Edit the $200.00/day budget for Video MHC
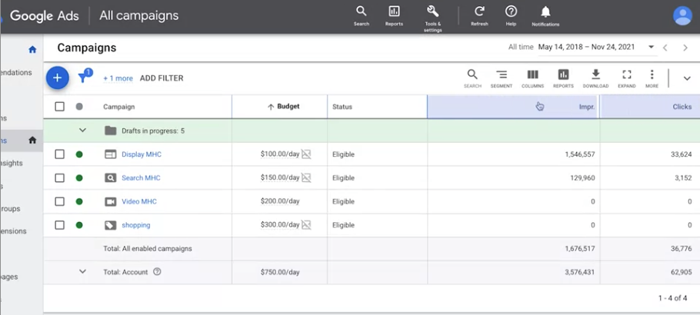This screenshot has width=700, height=315. click(x=280, y=201)
